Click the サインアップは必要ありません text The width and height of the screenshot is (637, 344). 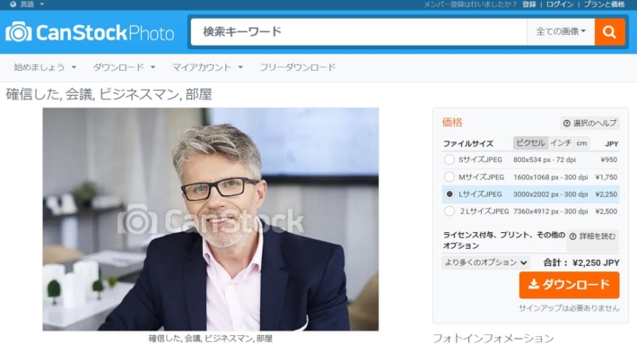569,308
